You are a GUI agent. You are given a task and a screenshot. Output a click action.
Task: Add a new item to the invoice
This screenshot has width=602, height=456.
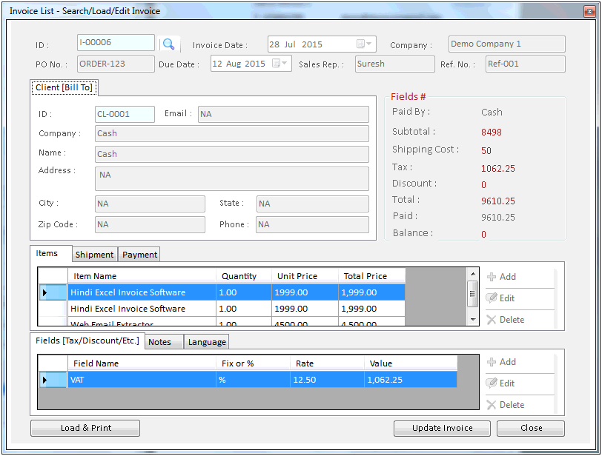[x=502, y=276]
